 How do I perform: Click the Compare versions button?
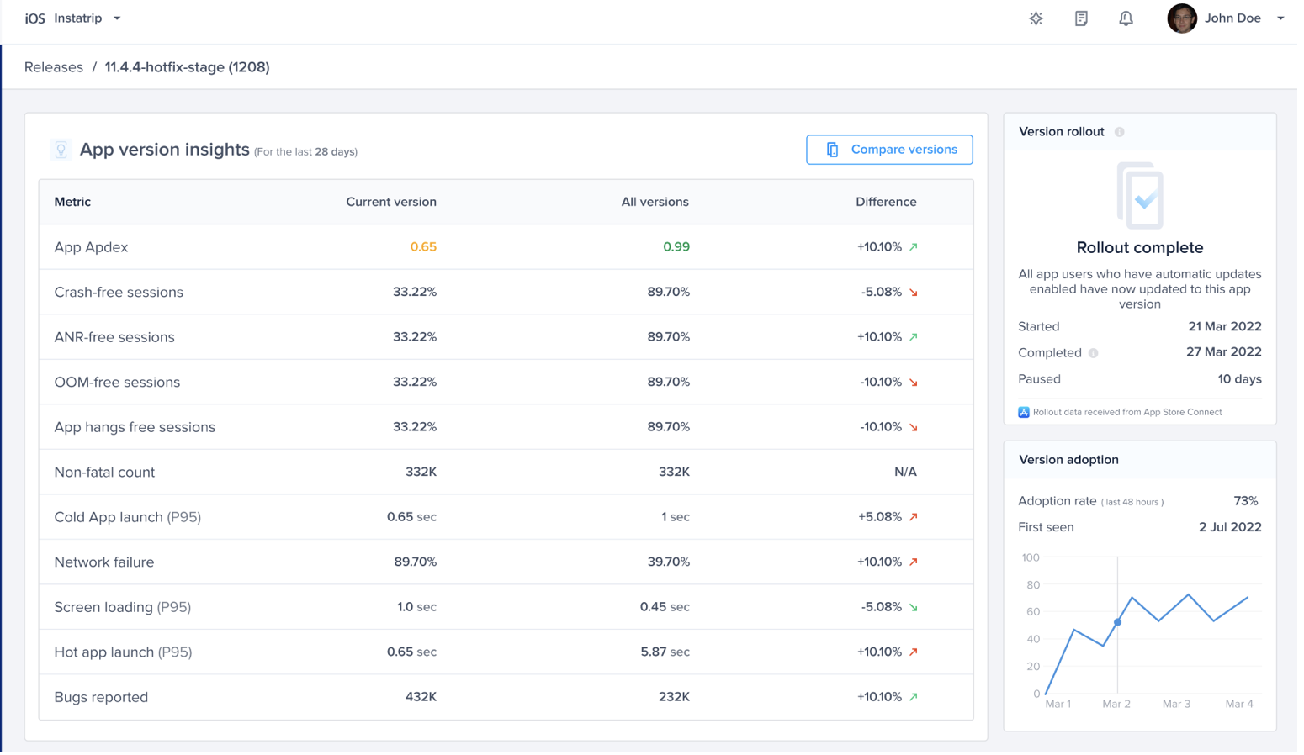pyautogui.click(x=889, y=150)
